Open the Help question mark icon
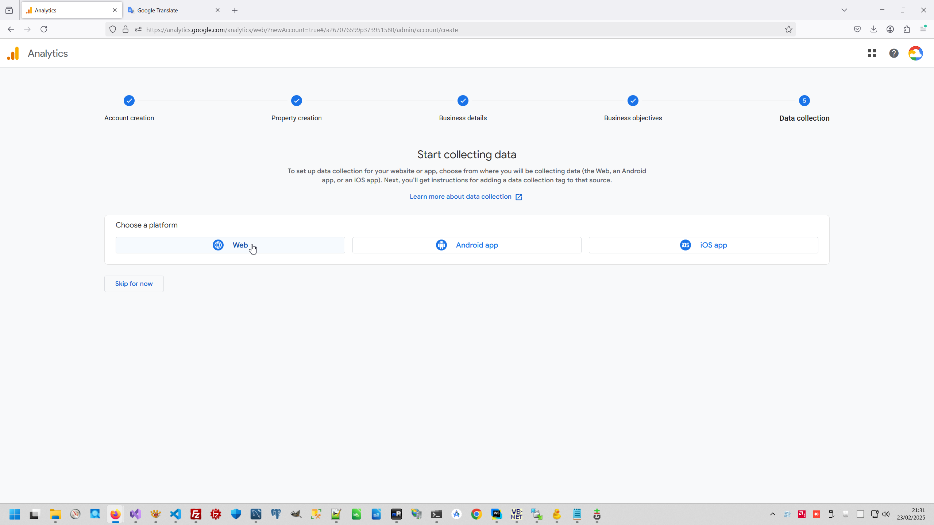The height and width of the screenshot is (525, 934). pyautogui.click(x=894, y=54)
